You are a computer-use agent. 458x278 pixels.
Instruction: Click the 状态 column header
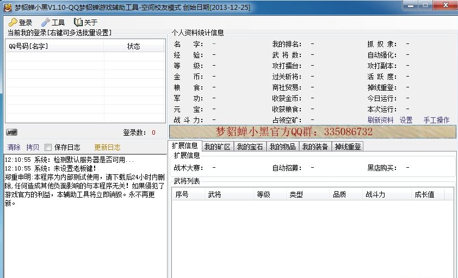134,46
